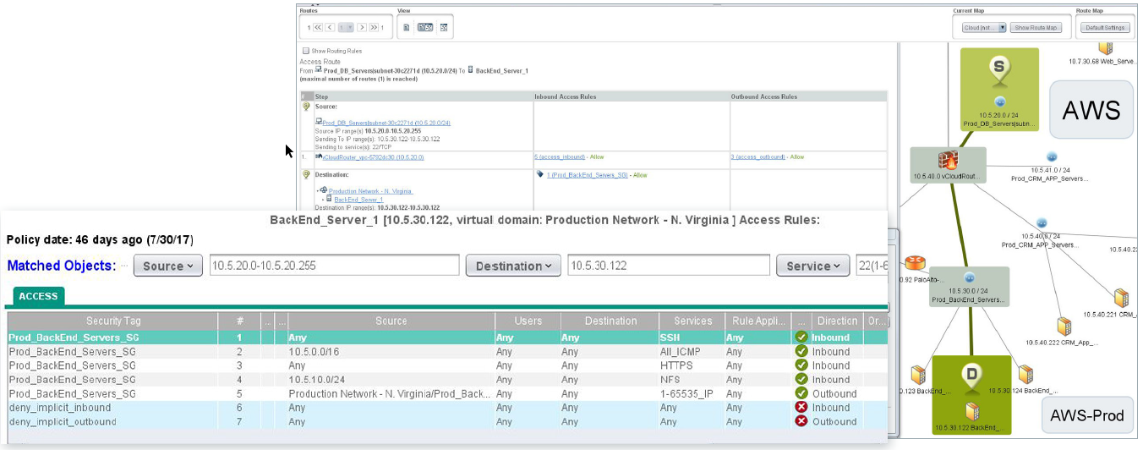This screenshot has width=1143, height=450.
Task: Click the red deny icon for deny_implicit_inbound
Action: [x=801, y=408]
